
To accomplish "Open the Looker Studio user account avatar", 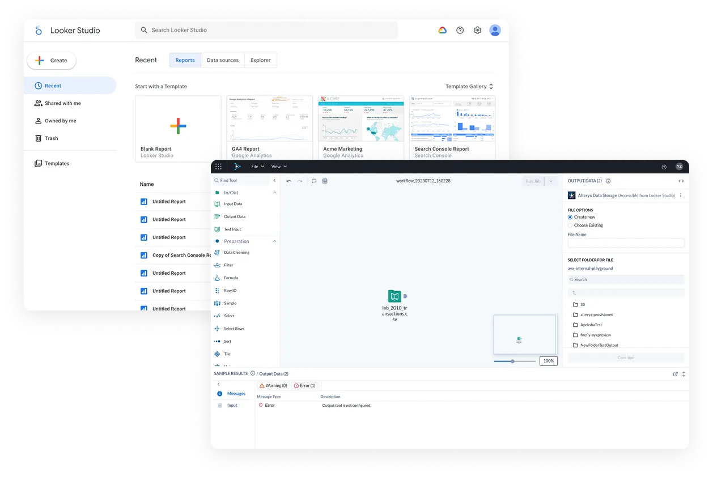I will coord(495,30).
